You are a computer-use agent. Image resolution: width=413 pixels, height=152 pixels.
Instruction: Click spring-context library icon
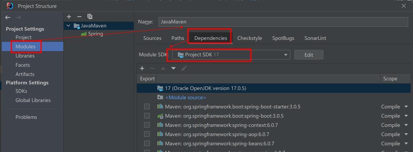(x=160, y=125)
